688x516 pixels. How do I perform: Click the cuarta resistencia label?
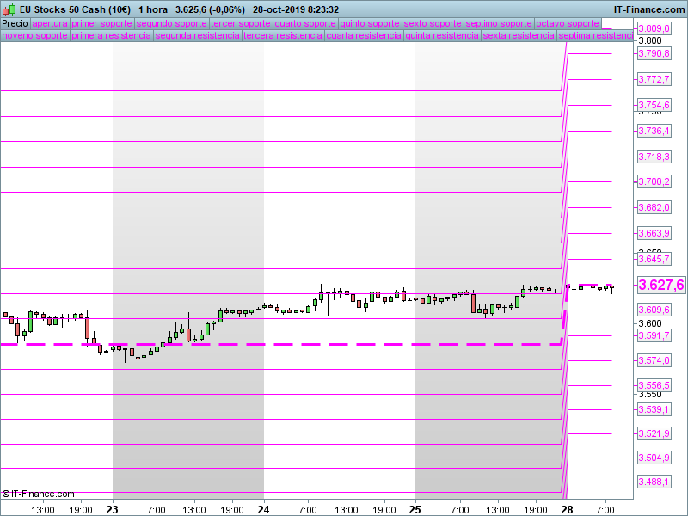tap(364, 35)
